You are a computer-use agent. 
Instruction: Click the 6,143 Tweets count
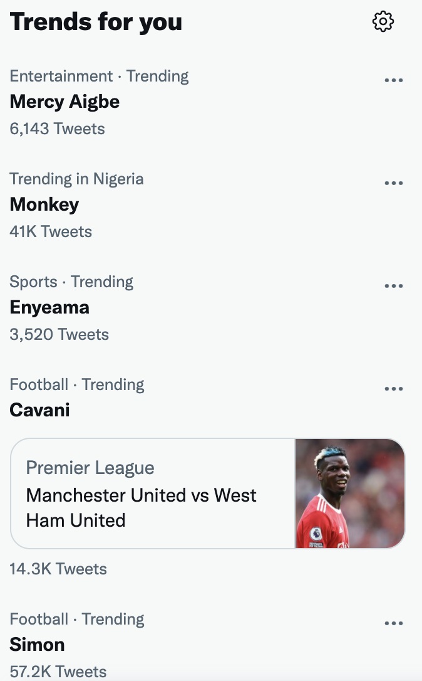(x=57, y=129)
